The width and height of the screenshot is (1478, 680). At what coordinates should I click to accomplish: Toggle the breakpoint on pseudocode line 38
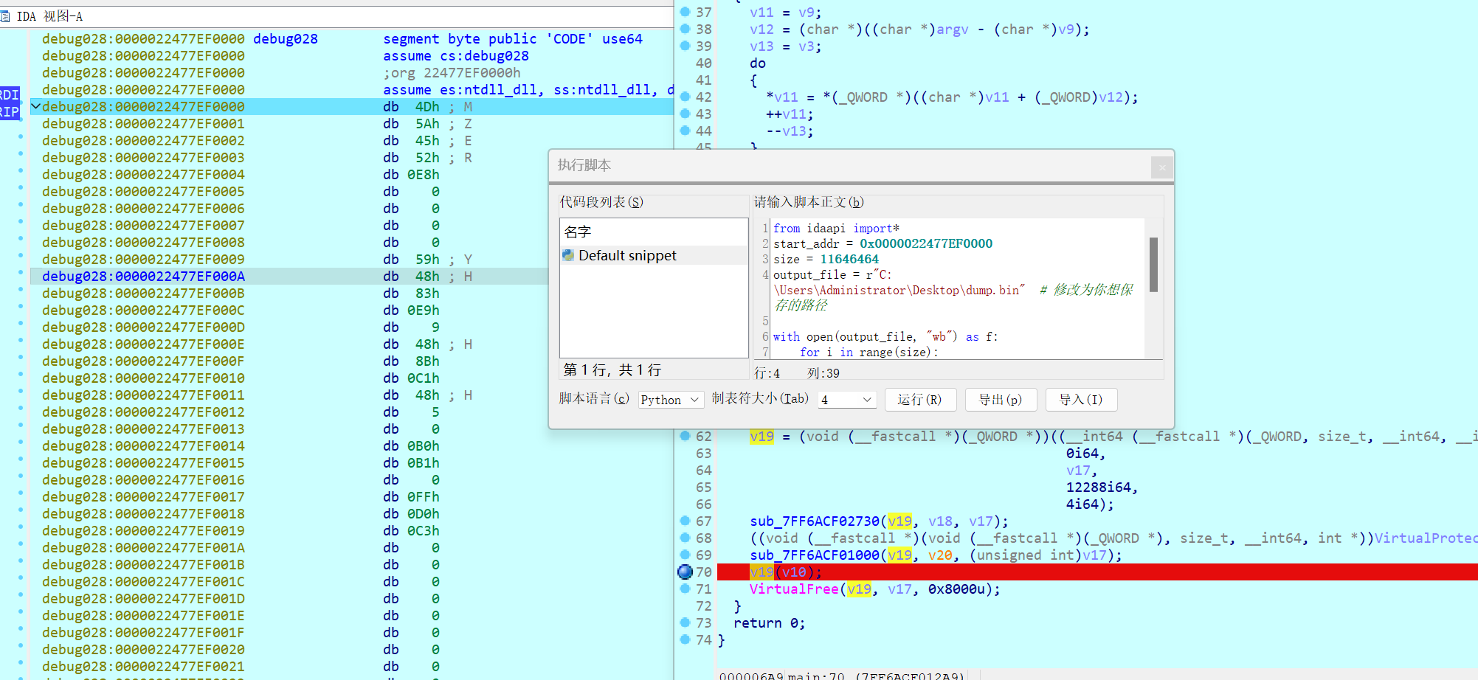(x=685, y=29)
